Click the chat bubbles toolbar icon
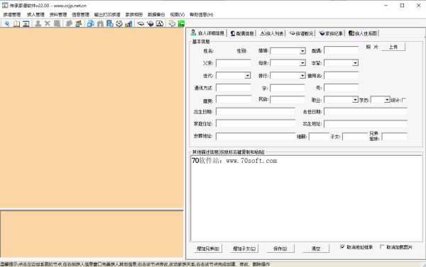 click(172, 24)
